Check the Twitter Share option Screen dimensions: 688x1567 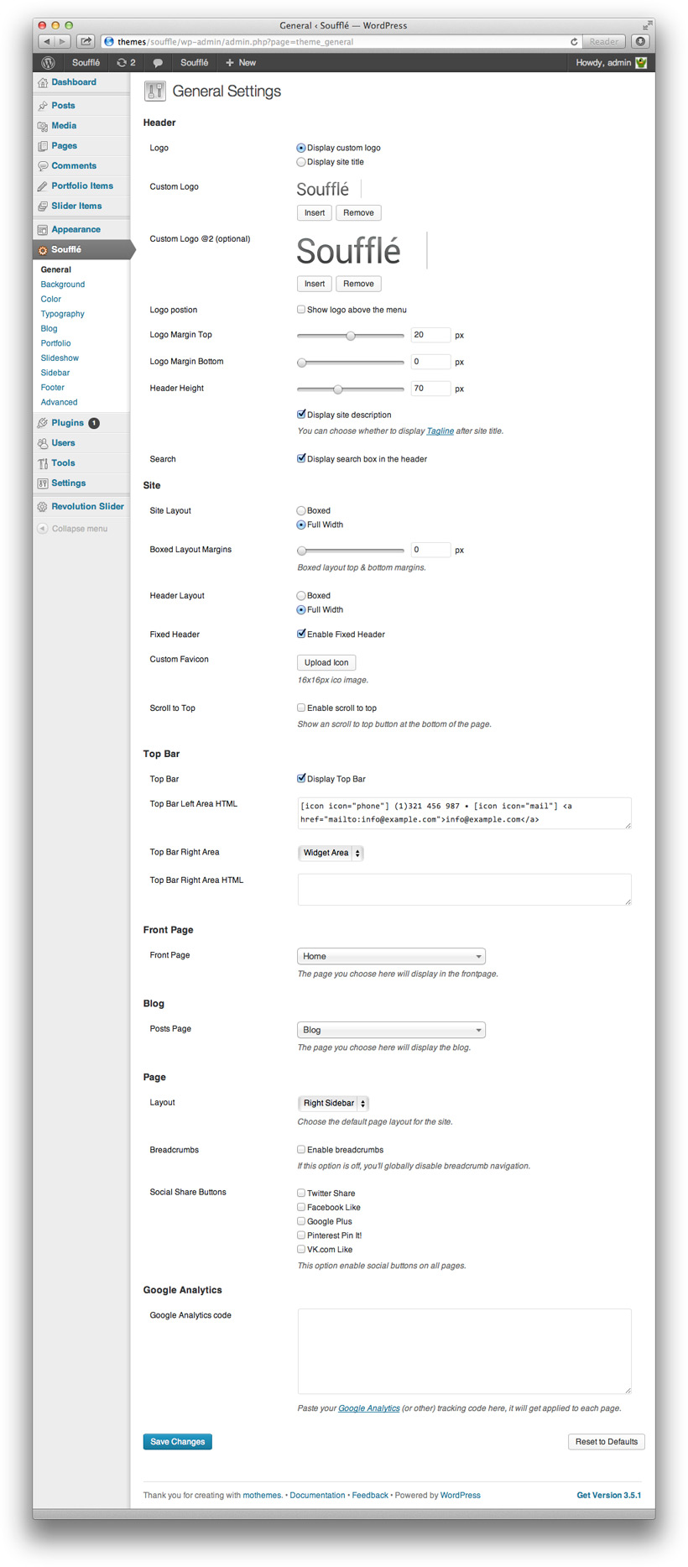tap(301, 1193)
